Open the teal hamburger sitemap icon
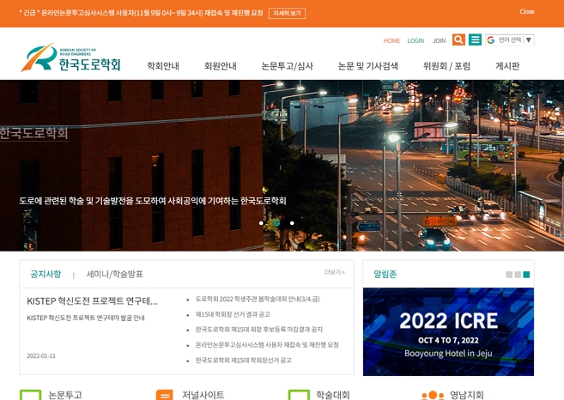The width and height of the screenshot is (564, 400). pos(475,40)
